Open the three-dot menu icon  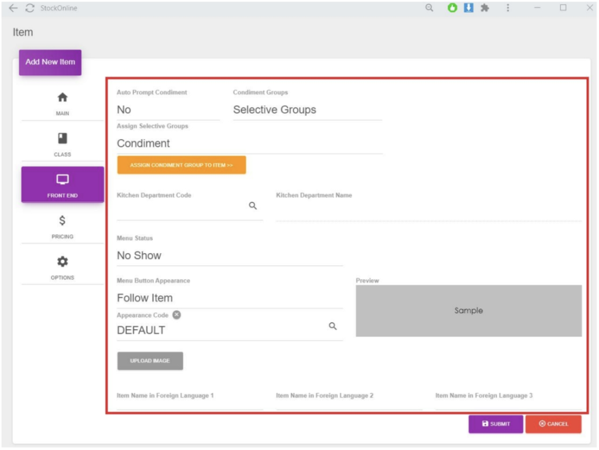pos(508,8)
